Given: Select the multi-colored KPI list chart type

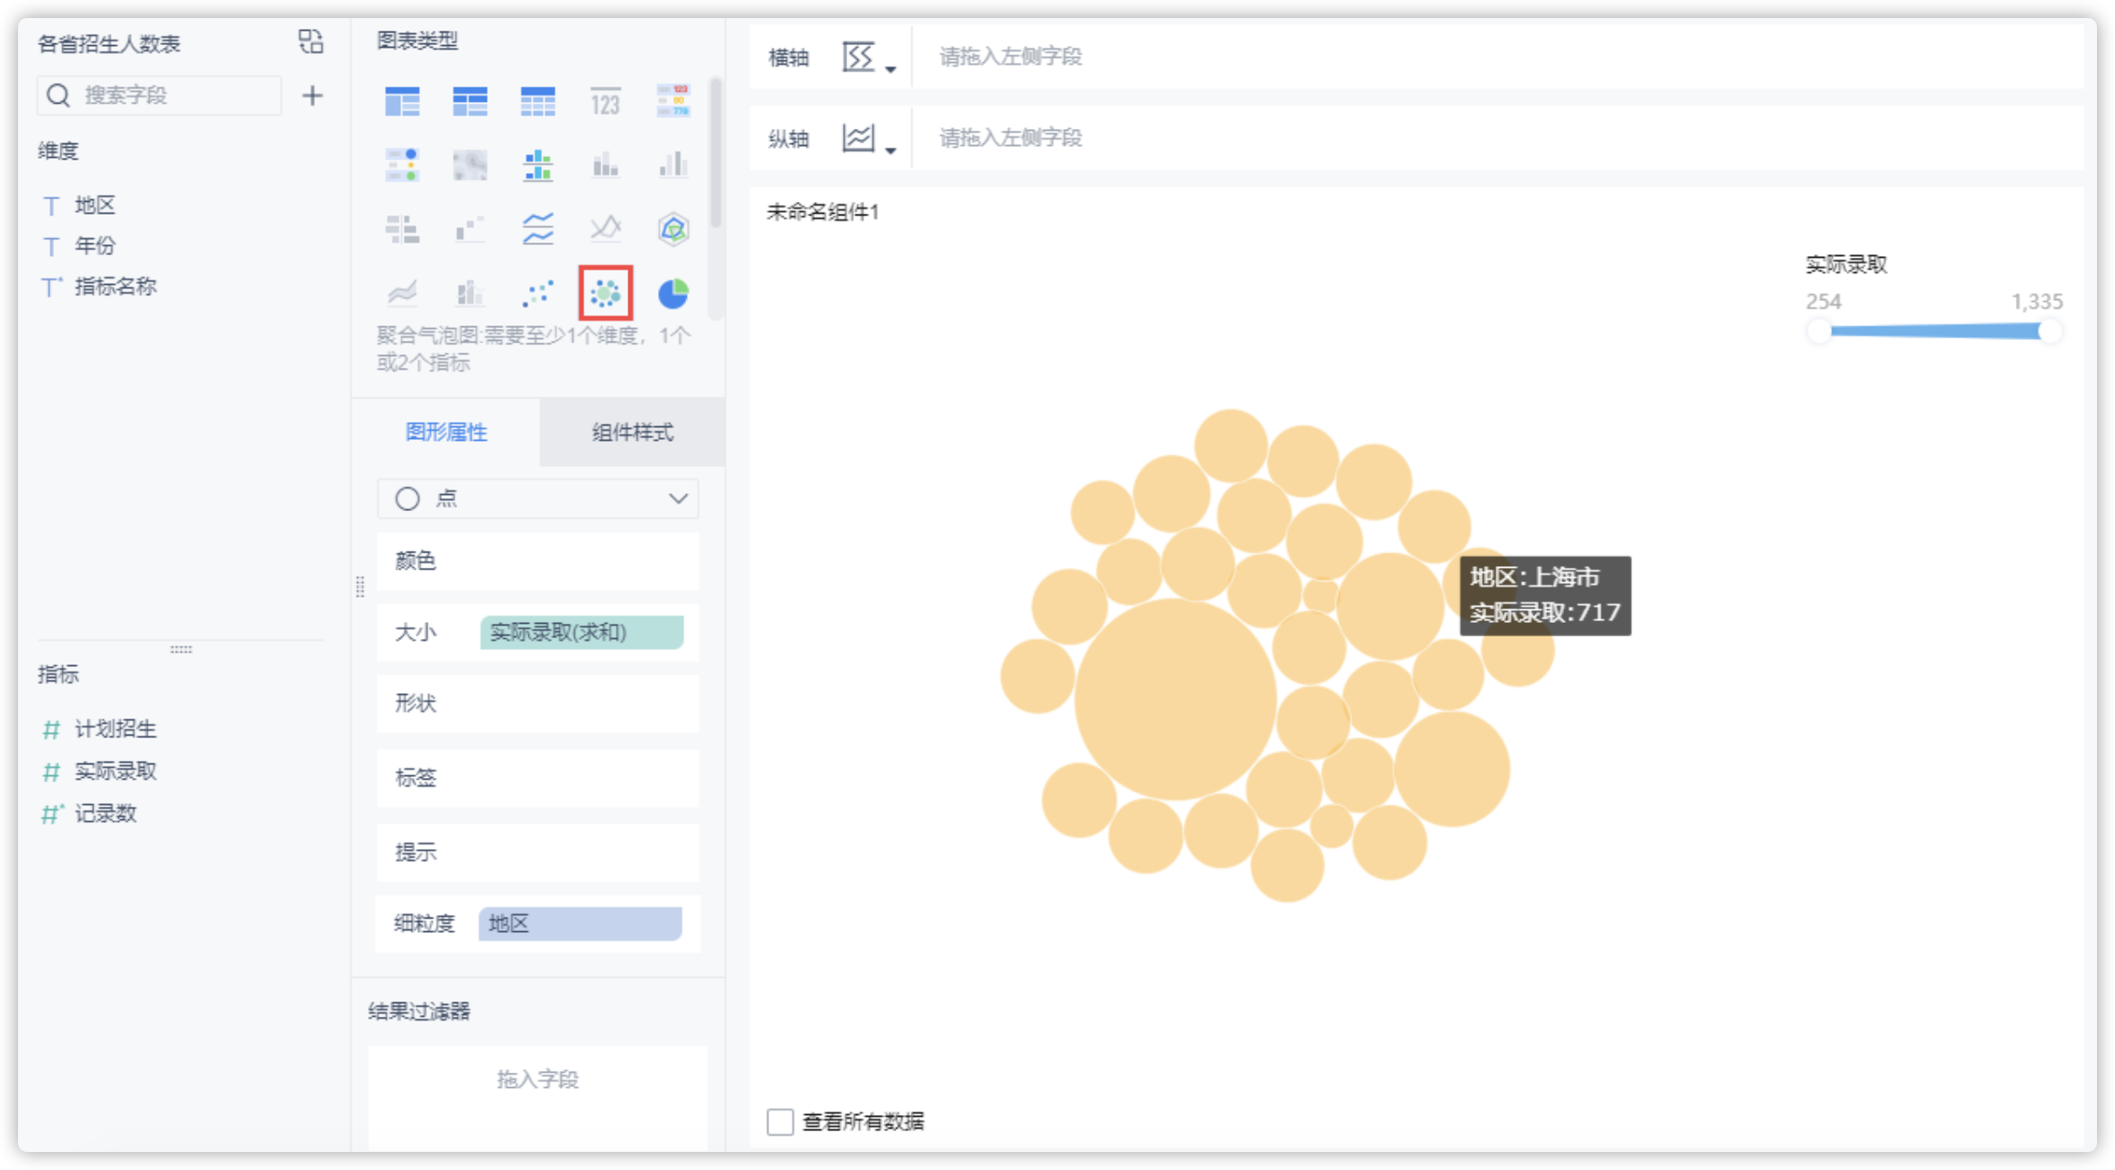Looking at the screenshot, I should pos(673,101).
